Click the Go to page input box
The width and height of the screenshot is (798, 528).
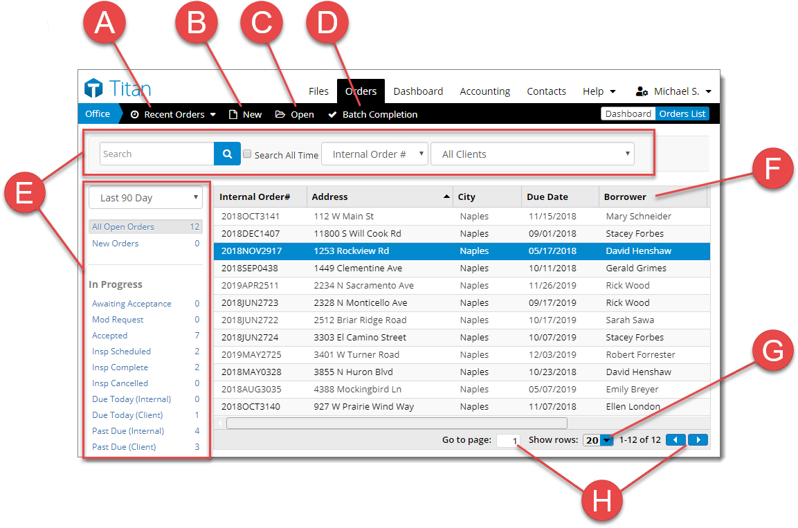click(x=508, y=440)
